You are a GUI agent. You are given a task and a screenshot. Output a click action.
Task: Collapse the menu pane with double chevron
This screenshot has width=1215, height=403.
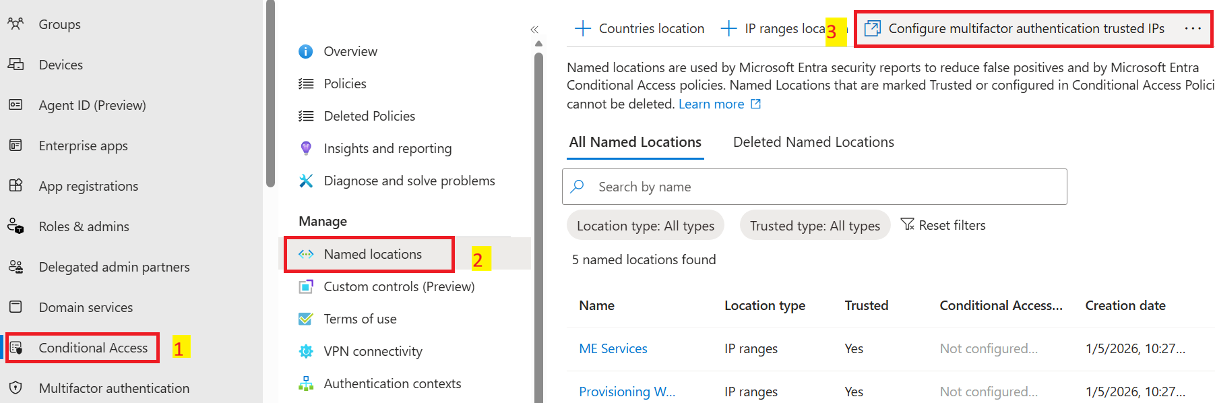pyautogui.click(x=534, y=30)
